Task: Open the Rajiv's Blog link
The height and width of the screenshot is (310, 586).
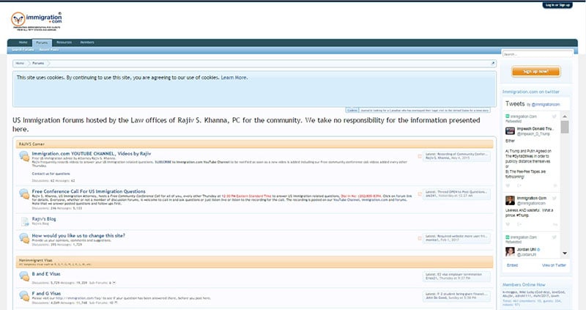Action: (x=44, y=218)
